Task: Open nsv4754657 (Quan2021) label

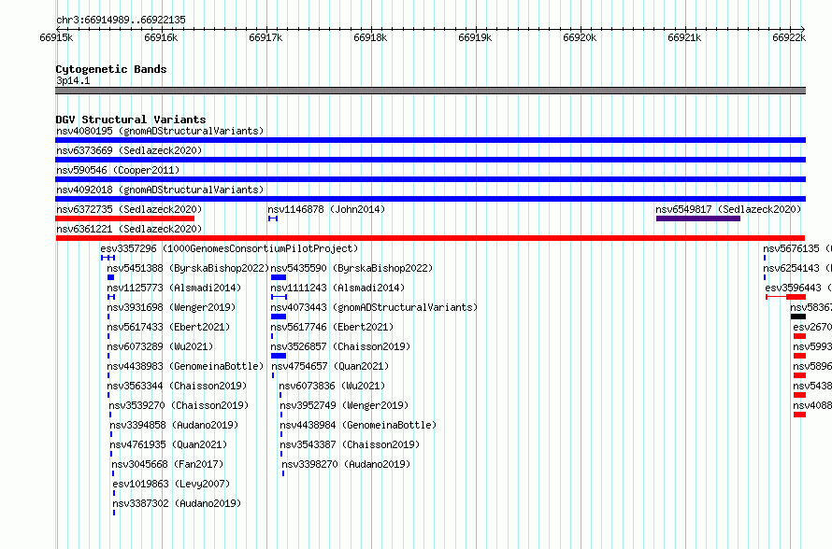Action: (330, 366)
